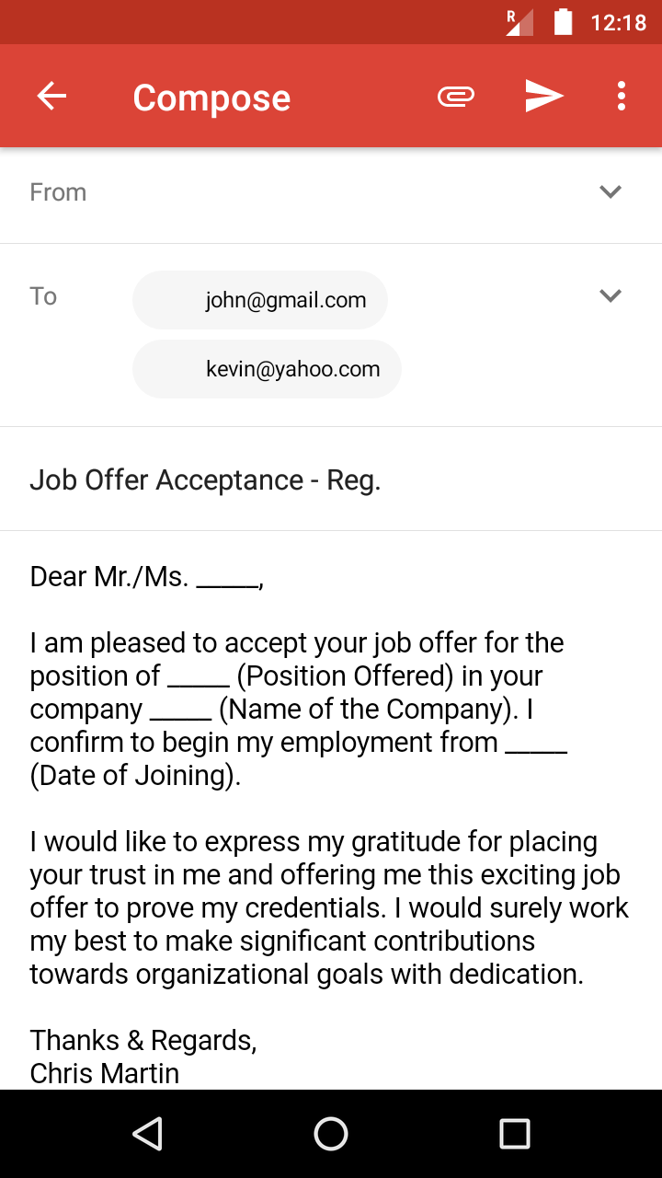Viewport: 662px width, 1178px height.
Task: Attach a file with the paperclip icon
Action: [x=456, y=97]
